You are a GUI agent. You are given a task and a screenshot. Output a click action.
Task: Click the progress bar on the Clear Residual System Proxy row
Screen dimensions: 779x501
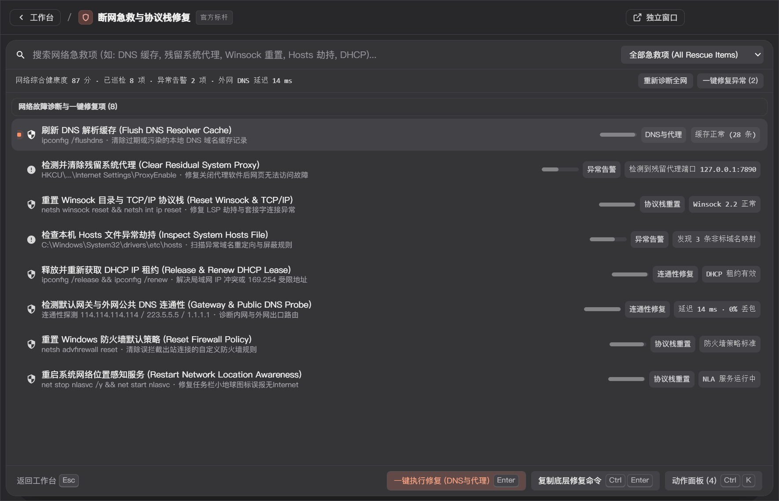pos(560,170)
